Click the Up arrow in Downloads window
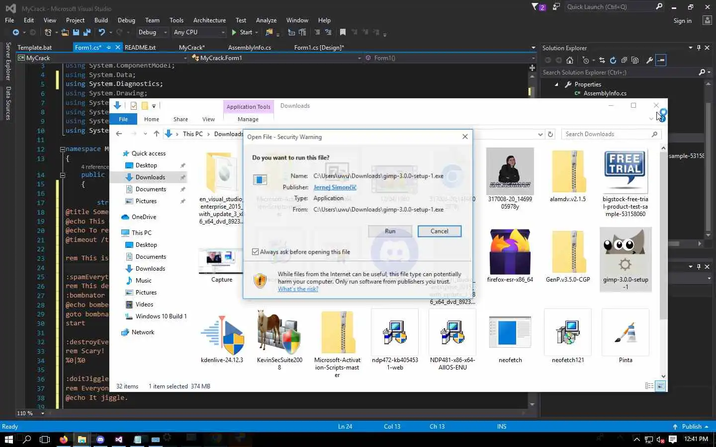Screen dimensions: 716x447 click(x=157, y=134)
